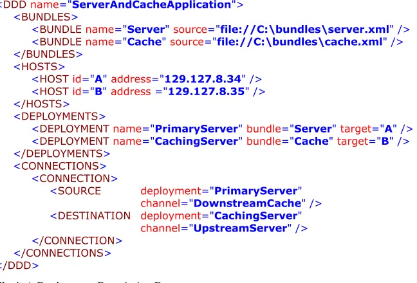Screen dimensions: 417x283
Task: Click host id "A" value
Action: click(98, 79)
